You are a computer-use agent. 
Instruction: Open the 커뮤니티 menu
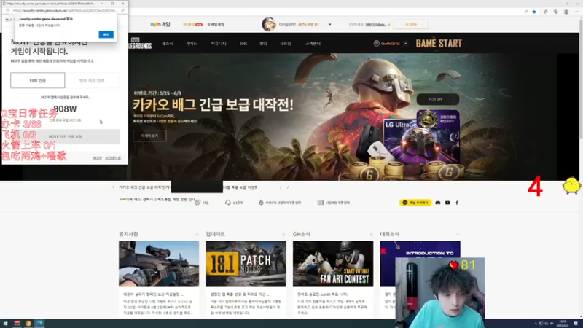pyautogui.click(x=218, y=44)
